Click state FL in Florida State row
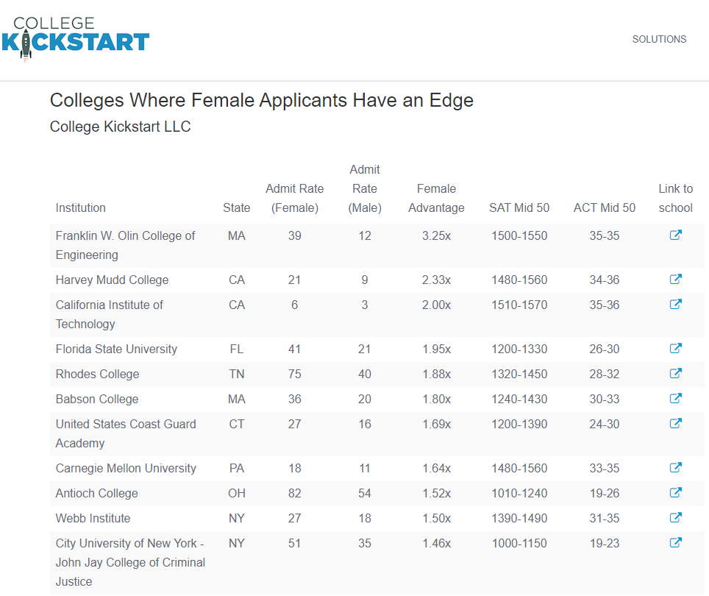This screenshot has width=709, height=596. [x=237, y=349]
